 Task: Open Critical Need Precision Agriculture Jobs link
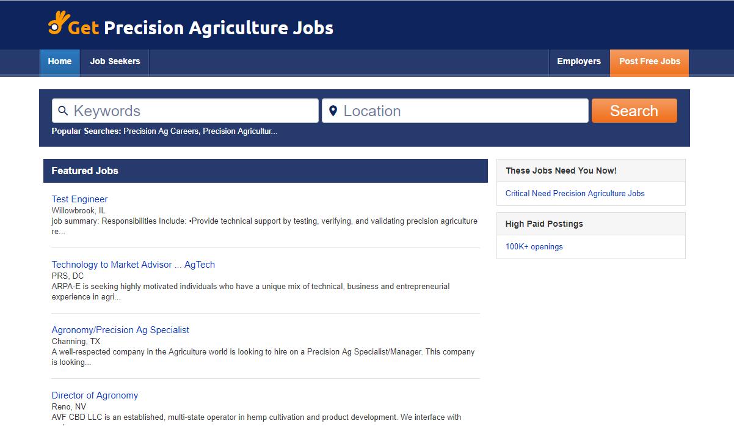(575, 193)
